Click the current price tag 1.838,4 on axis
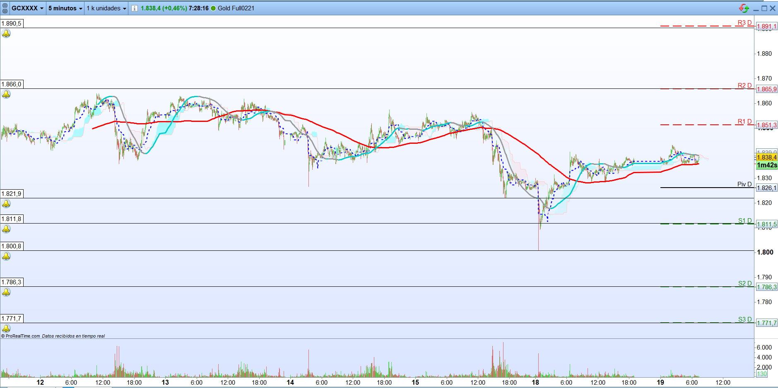The height and width of the screenshot is (388, 778). 767,157
